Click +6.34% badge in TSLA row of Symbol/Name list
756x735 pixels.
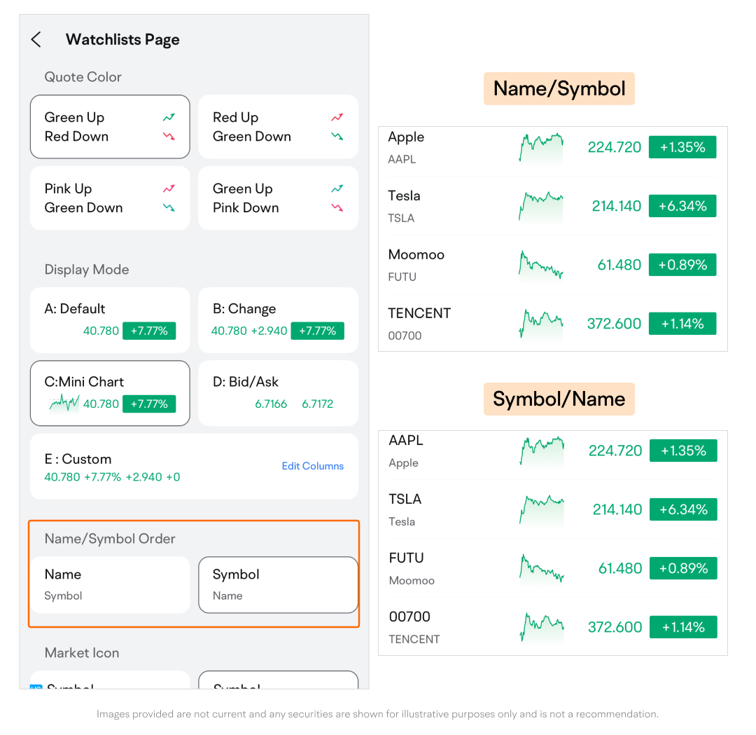point(683,509)
